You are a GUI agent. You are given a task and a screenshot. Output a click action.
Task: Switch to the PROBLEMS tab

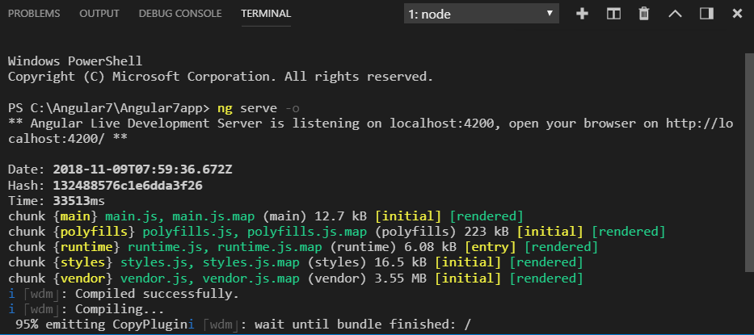pyautogui.click(x=34, y=14)
